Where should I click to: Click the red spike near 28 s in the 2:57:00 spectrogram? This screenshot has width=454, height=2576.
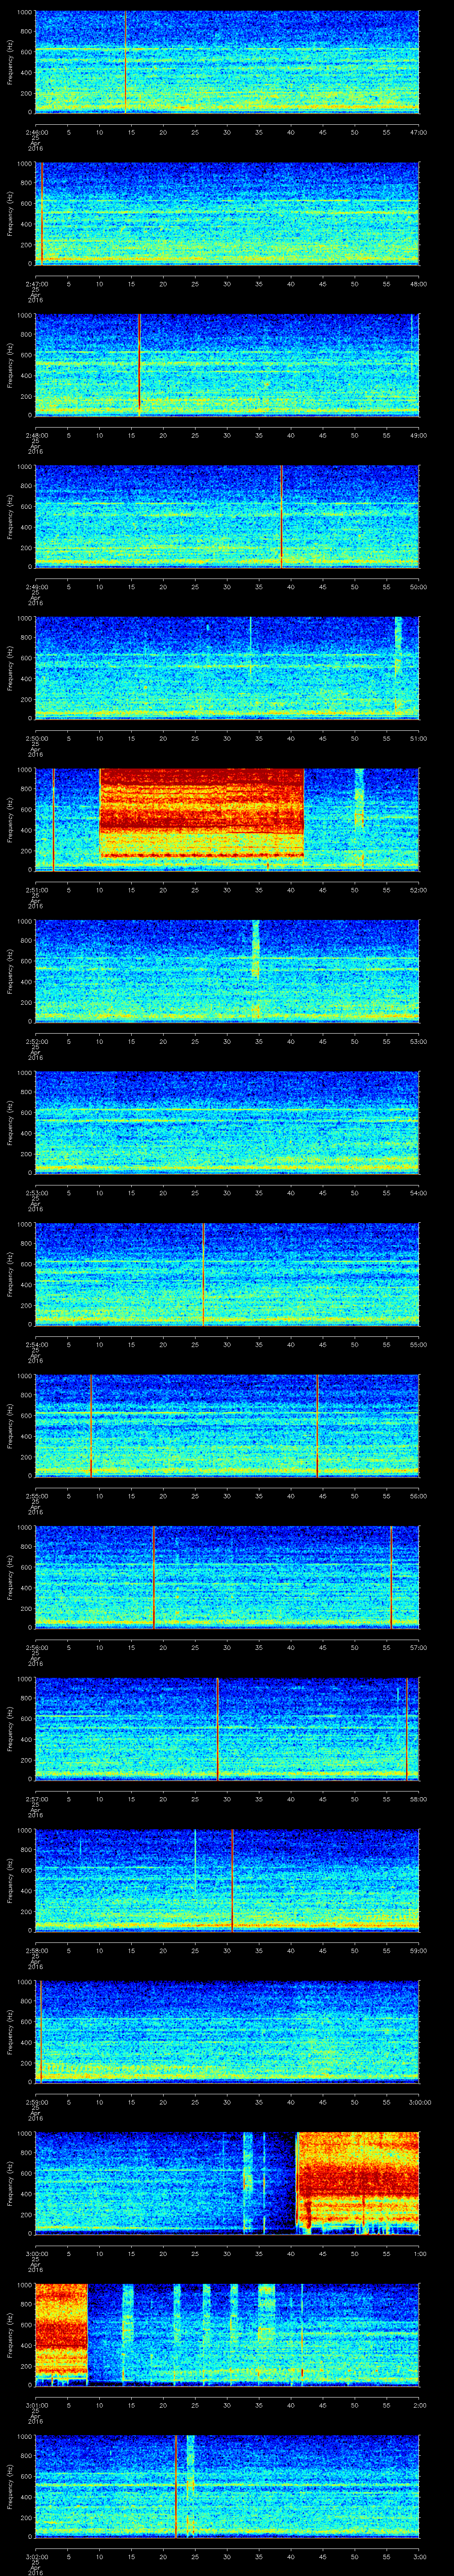[218, 1728]
